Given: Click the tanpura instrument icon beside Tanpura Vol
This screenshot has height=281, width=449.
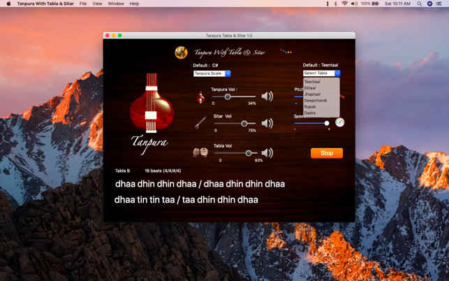Looking at the screenshot, I should coord(200,97).
